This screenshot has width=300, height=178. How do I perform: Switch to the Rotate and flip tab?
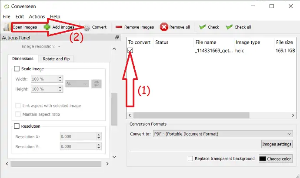[x=56, y=59]
